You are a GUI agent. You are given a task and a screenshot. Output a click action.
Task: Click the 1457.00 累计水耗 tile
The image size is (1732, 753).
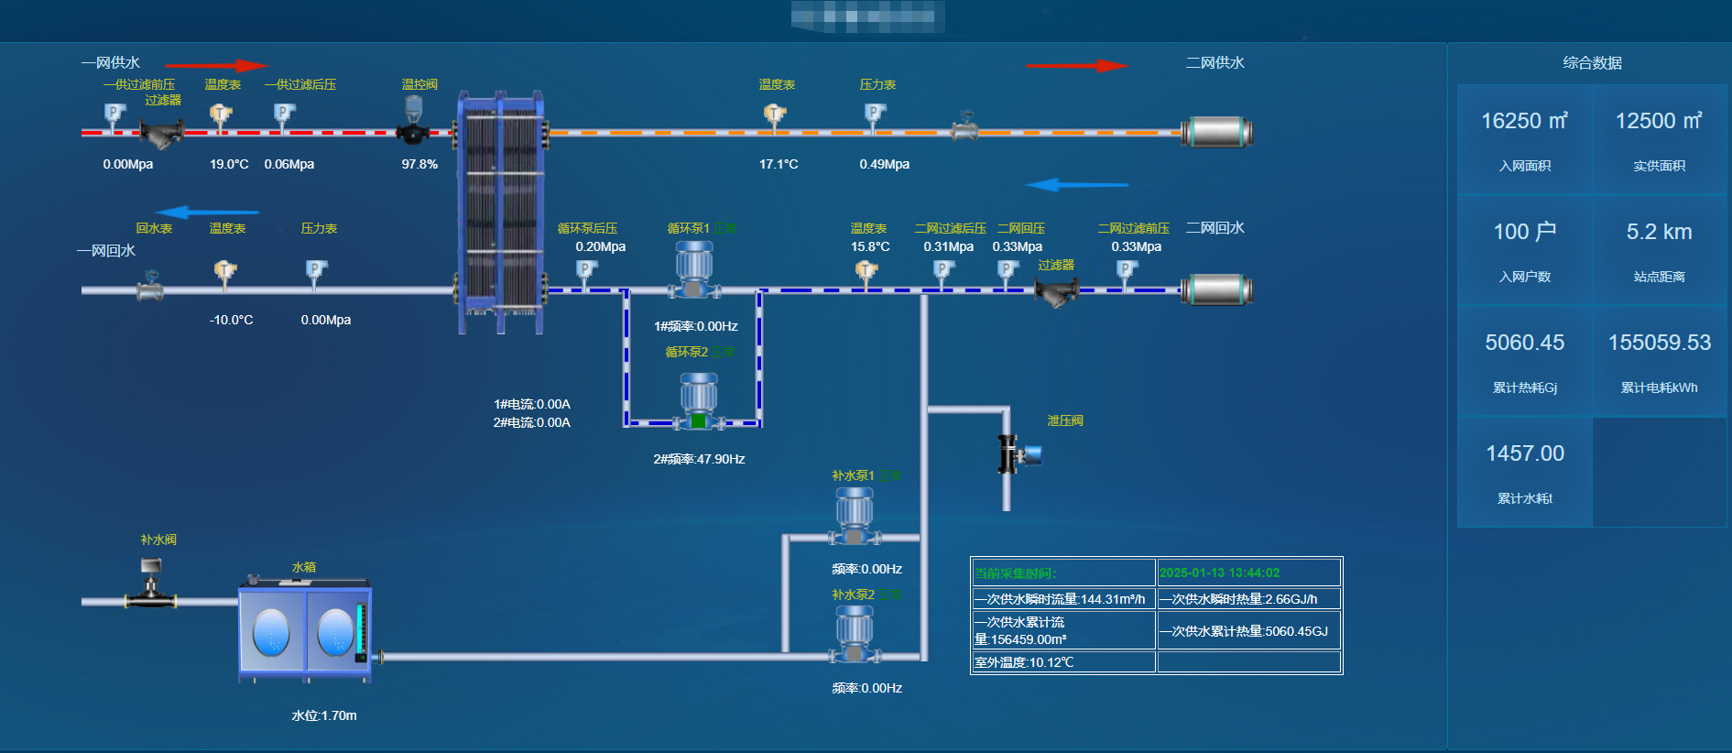(x=1524, y=472)
